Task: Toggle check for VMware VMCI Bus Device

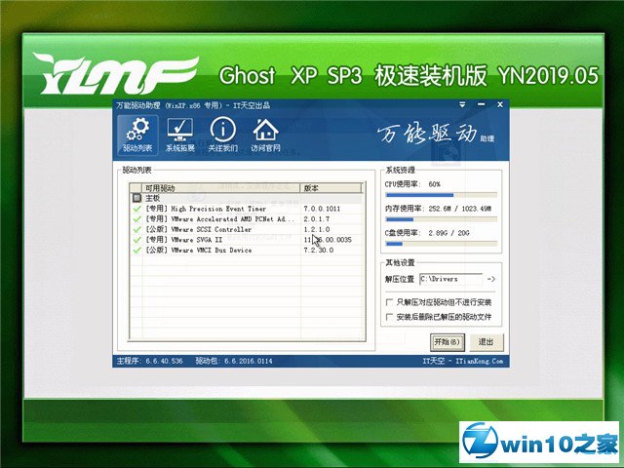Action: coord(136,250)
